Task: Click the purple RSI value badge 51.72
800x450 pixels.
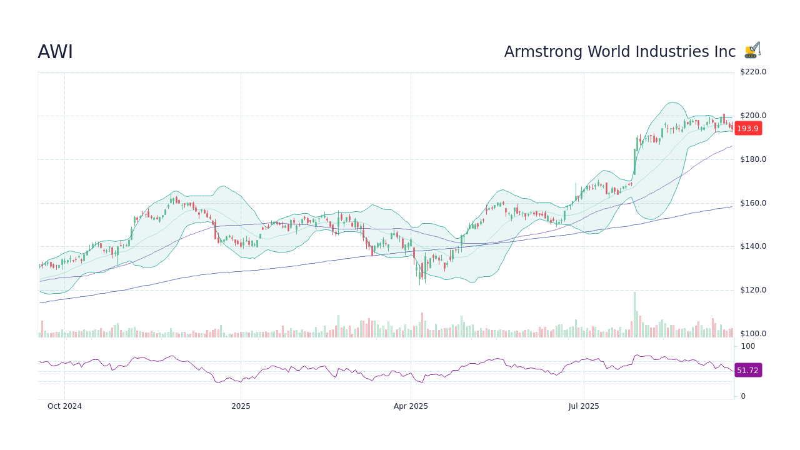Action: click(747, 371)
